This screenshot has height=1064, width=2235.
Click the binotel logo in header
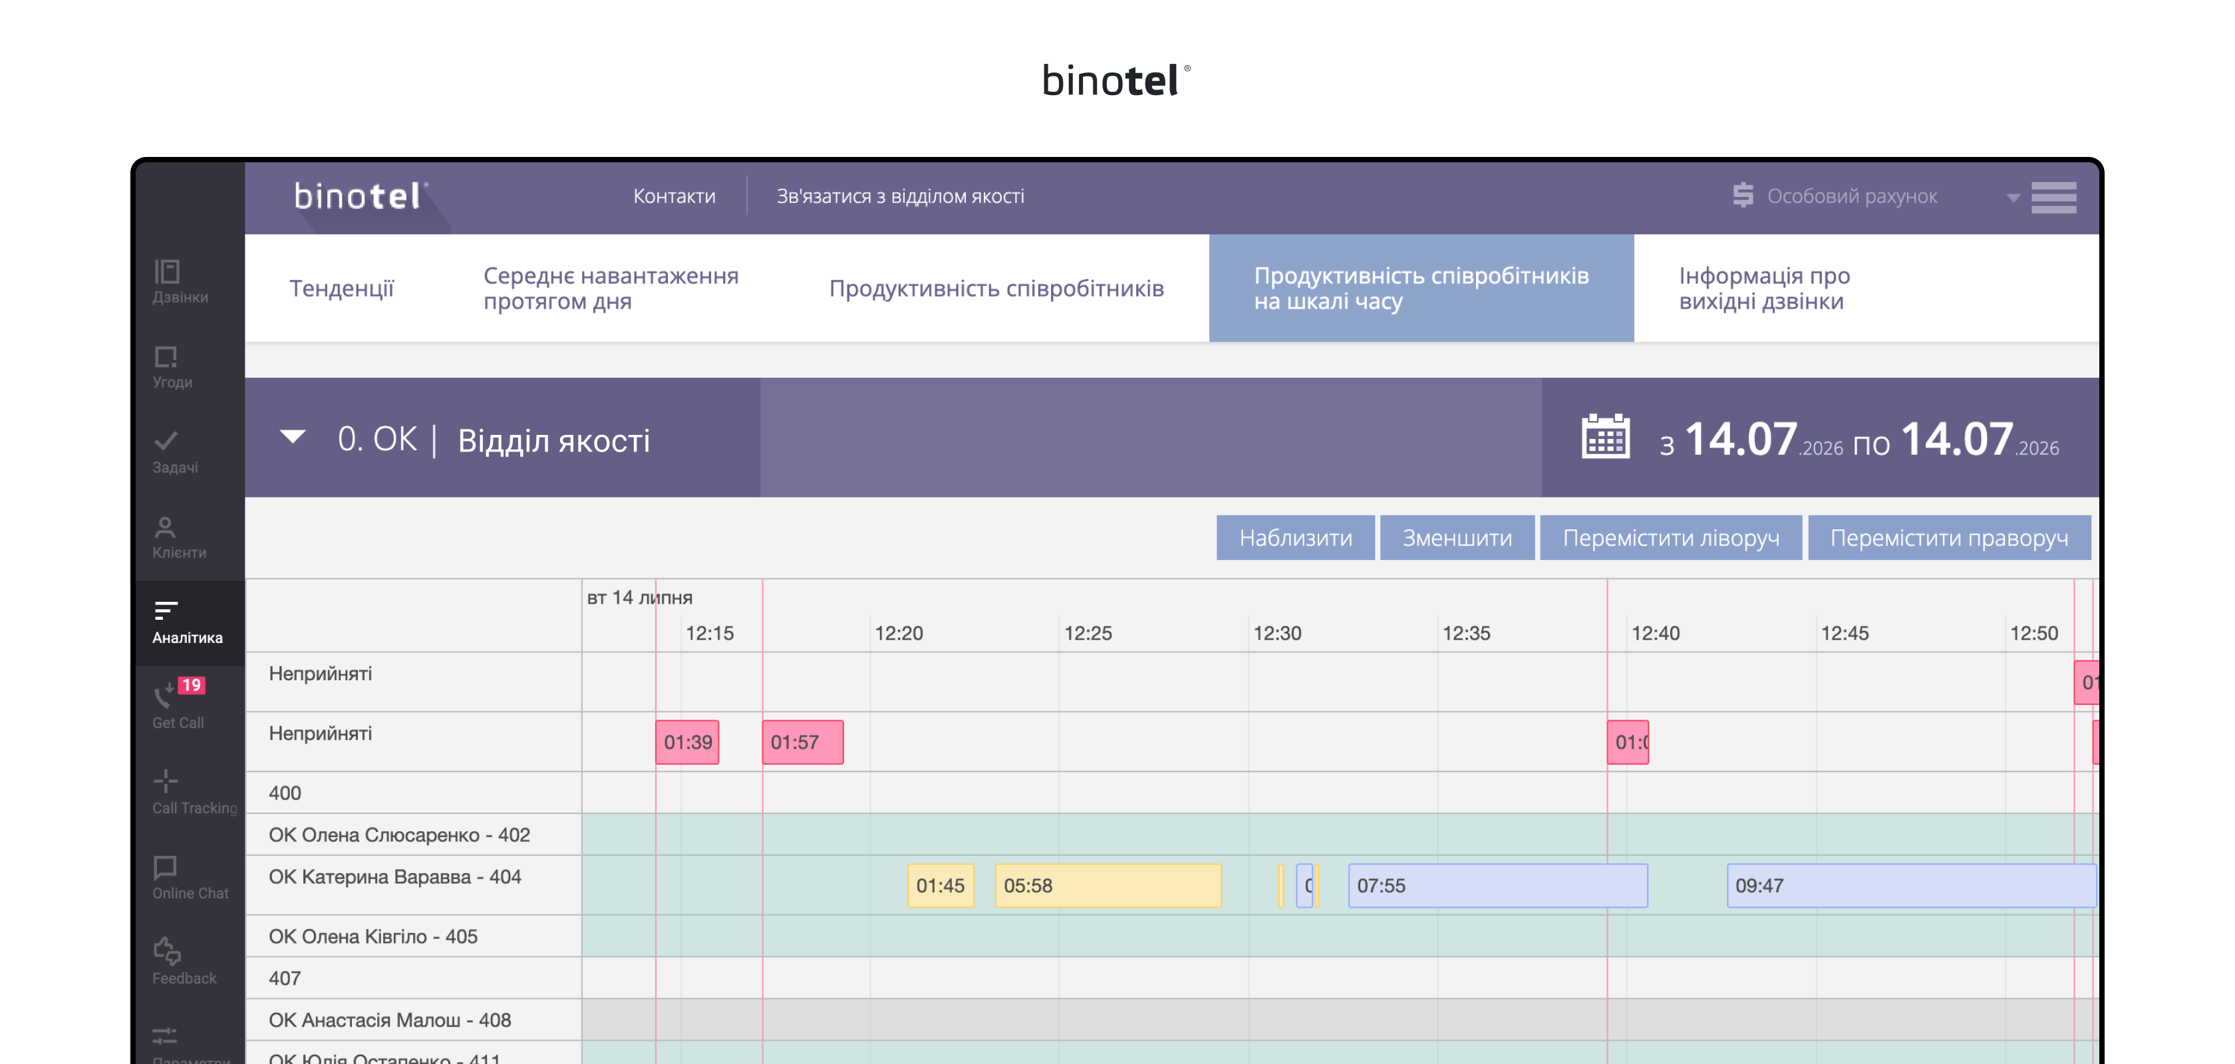(x=360, y=197)
